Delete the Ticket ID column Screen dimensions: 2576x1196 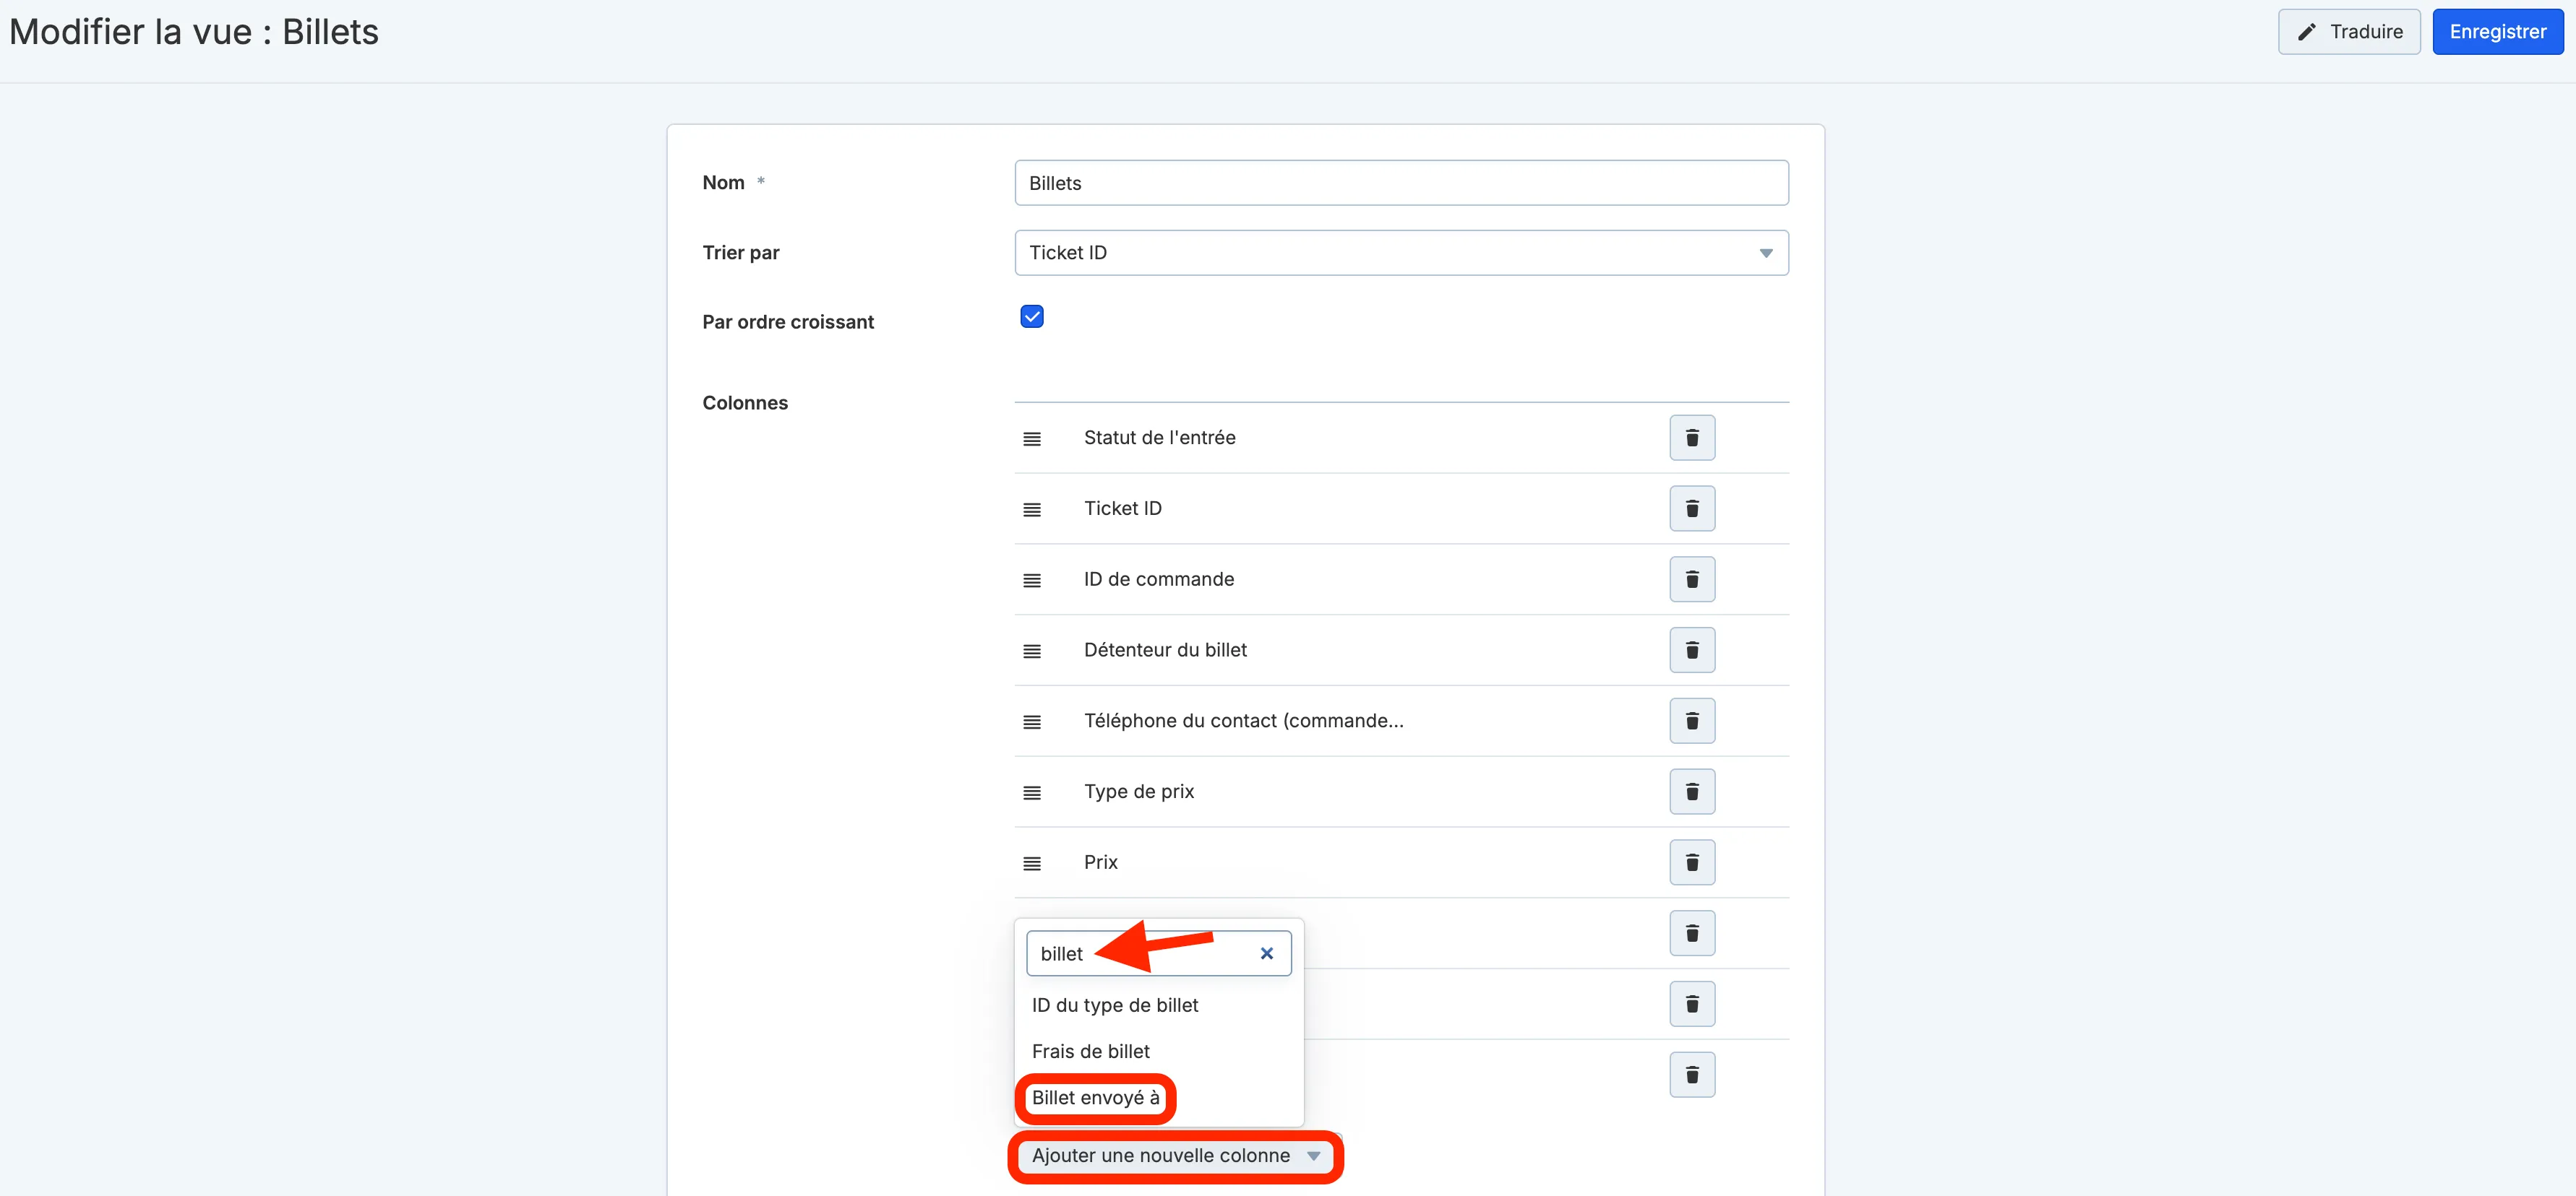(x=1692, y=508)
